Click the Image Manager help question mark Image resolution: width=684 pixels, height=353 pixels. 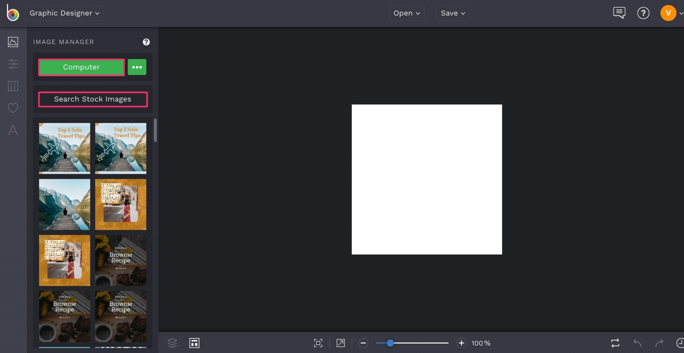pyautogui.click(x=146, y=42)
